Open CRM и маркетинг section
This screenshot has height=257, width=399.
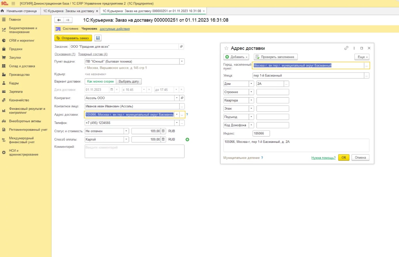coord(22,41)
